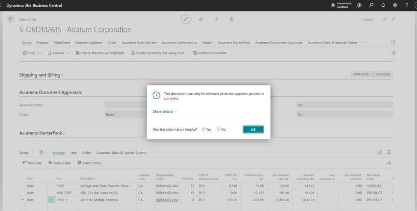Open the help question mark
The image size is (417, 211).
(x=407, y=5)
